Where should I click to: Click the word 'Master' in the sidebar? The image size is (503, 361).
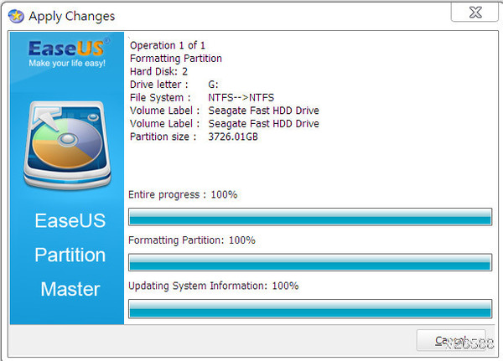[70, 289]
